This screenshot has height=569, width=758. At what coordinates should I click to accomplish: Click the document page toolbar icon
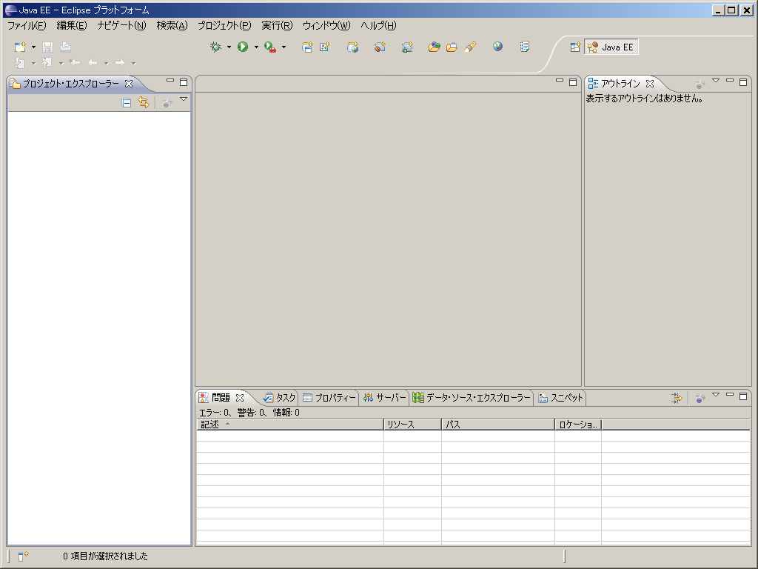point(525,47)
